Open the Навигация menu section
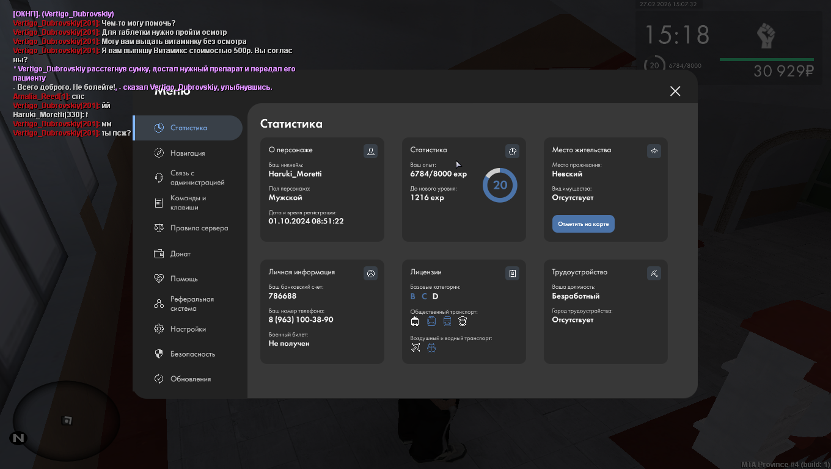The width and height of the screenshot is (831, 469). [x=188, y=153]
